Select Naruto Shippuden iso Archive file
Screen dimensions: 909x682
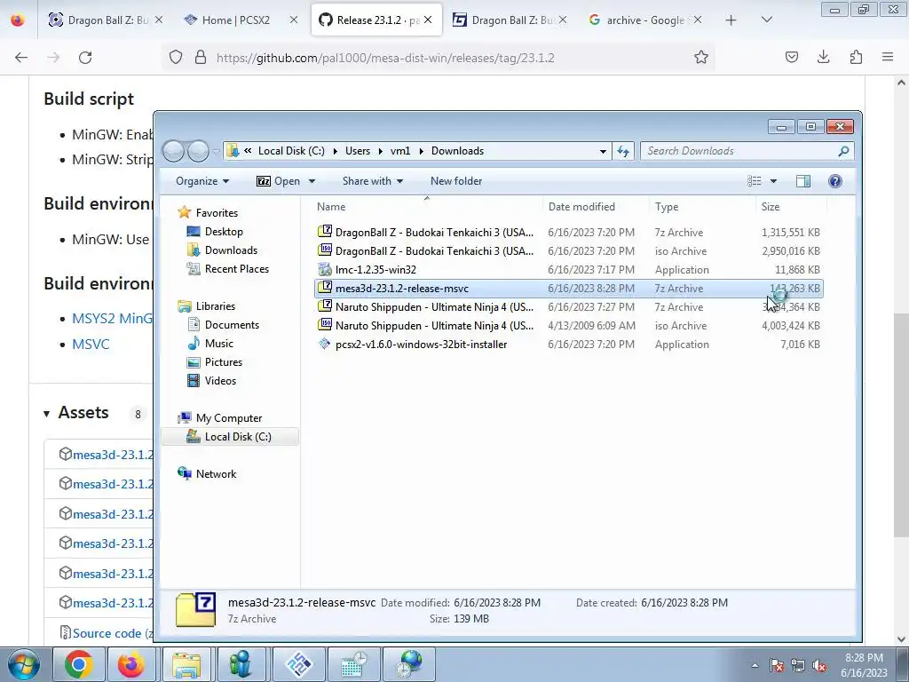coord(568,325)
